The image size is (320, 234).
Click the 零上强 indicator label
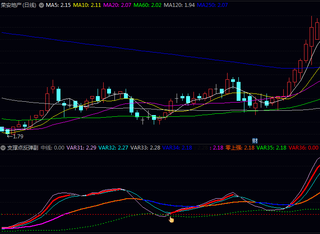[240, 147]
